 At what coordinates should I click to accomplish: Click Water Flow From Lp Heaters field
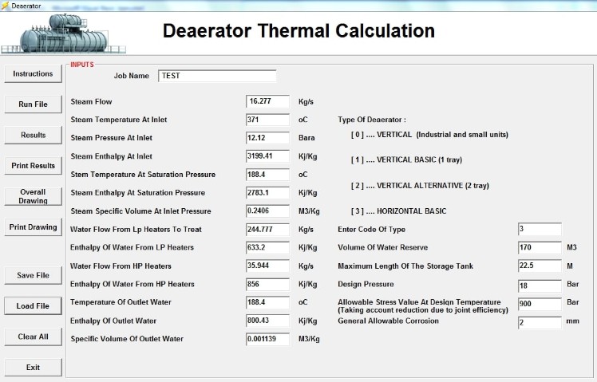pyautogui.click(x=267, y=230)
